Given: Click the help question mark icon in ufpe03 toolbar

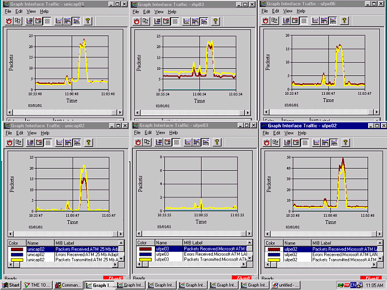Looking at the screenshot, I should tap(215, 143).
